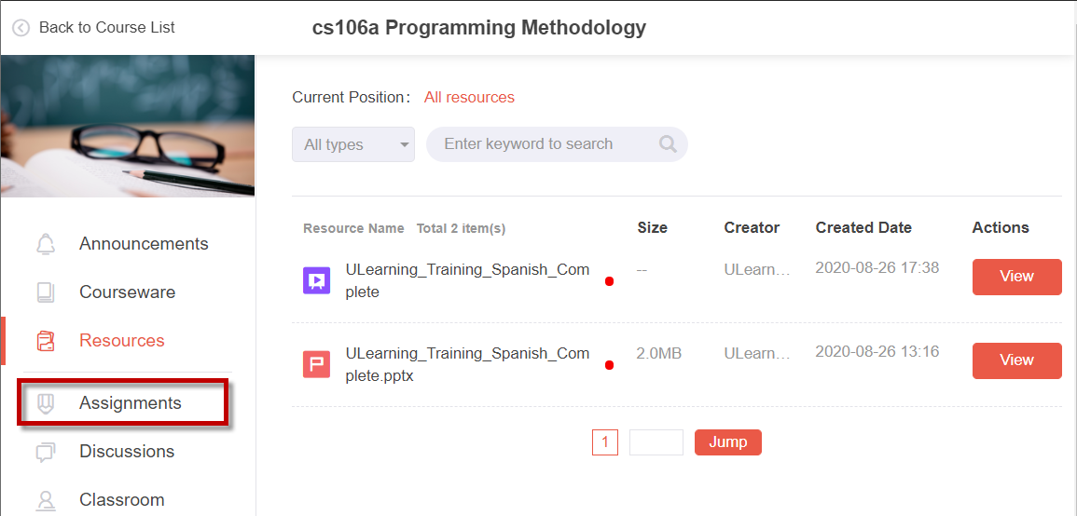Click the purple video resource file icon
Image resolution: width=1077 pixels, height=516 pixels.
click(317, 280)
